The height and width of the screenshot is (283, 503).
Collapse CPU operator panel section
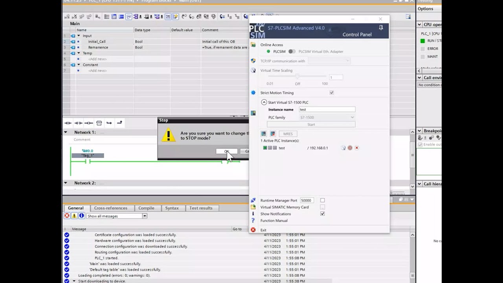point(419,24)
